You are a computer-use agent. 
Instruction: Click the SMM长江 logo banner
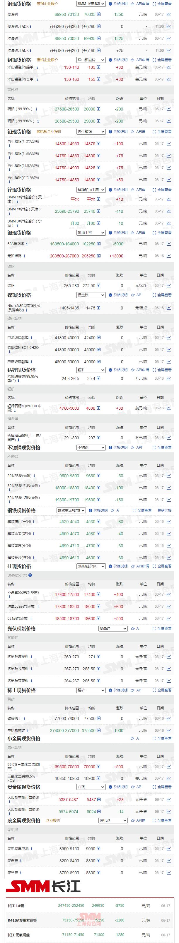click(x=43, y=887)
